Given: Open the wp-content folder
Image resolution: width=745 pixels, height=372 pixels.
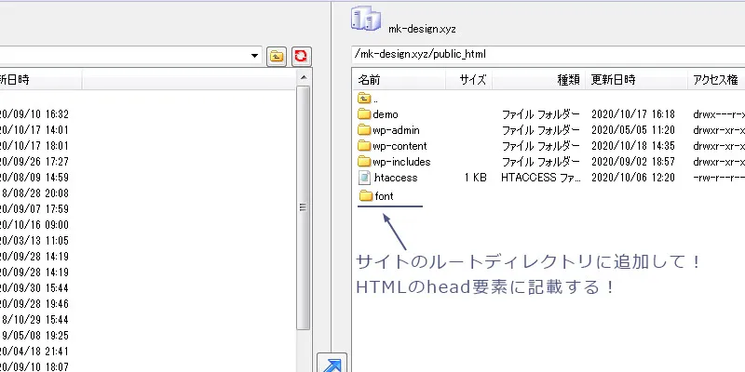Looking at the screenshot, I should click(399, 146).
